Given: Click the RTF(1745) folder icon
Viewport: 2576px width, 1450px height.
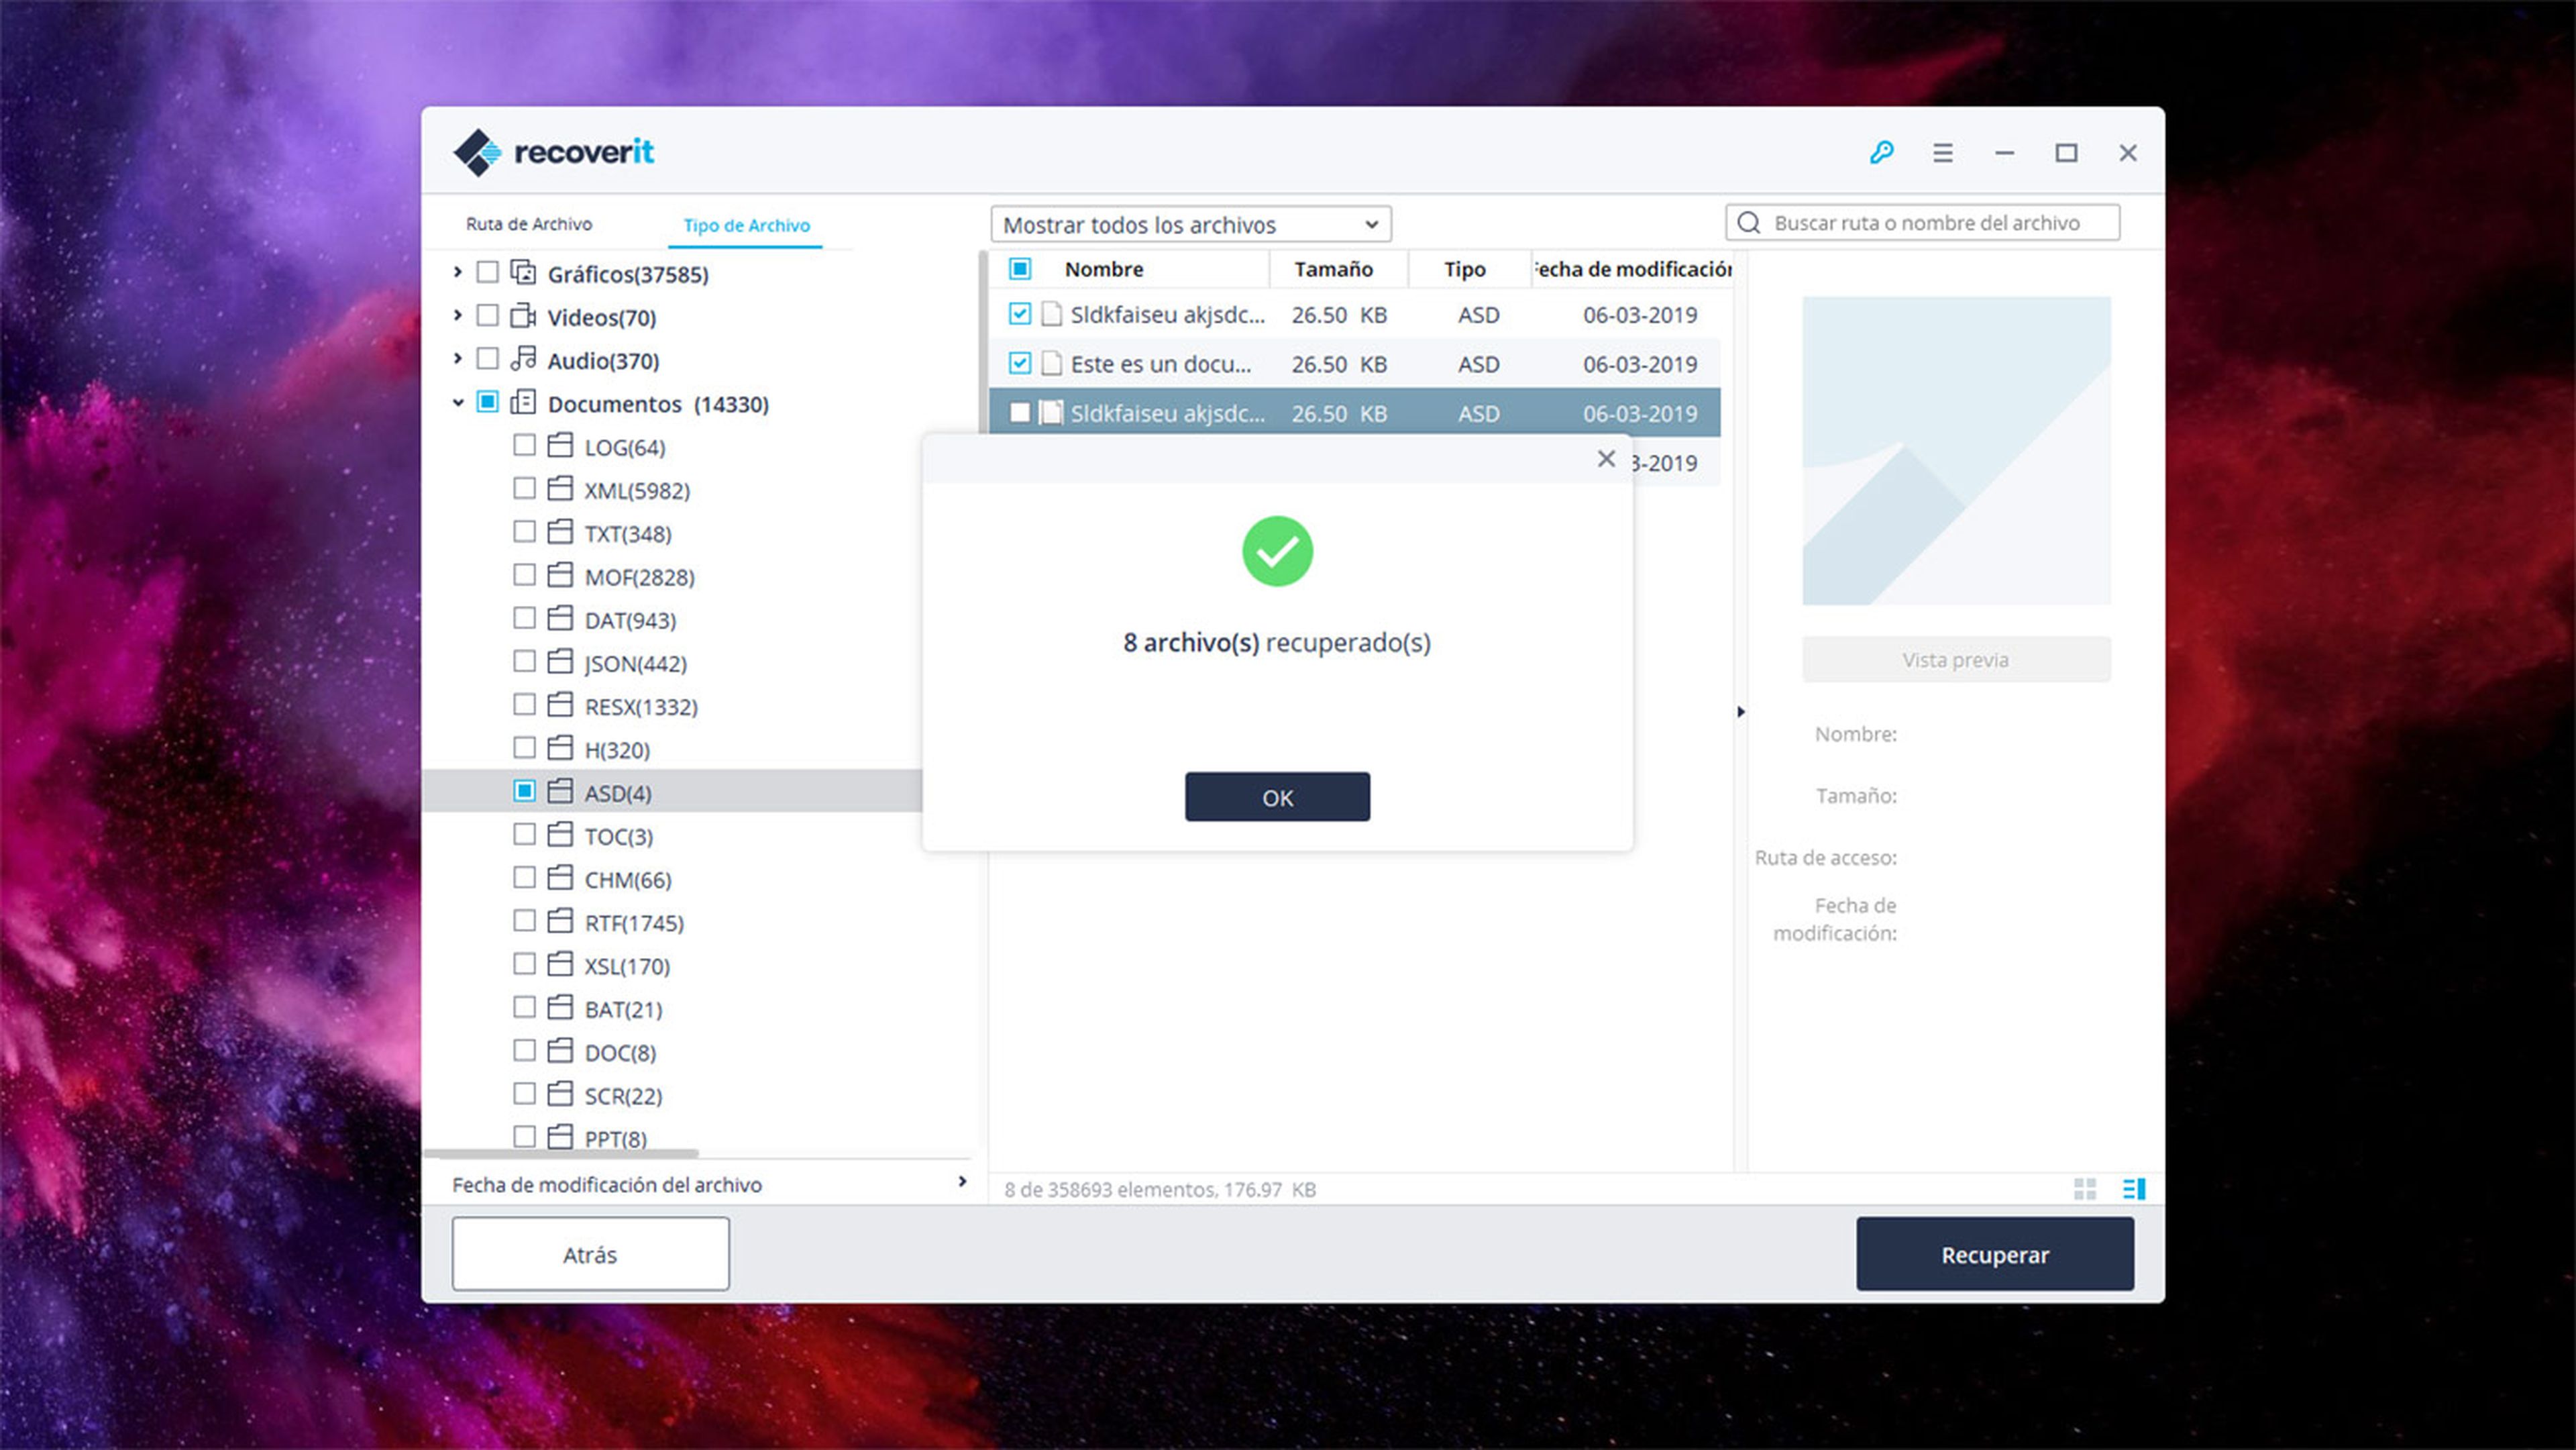Looking at the screenshot, I should click(x=560, y=921).
